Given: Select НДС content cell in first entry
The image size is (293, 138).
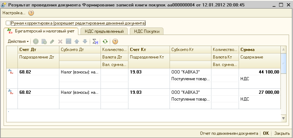Looking at the screenshot, I should (260, 79).
